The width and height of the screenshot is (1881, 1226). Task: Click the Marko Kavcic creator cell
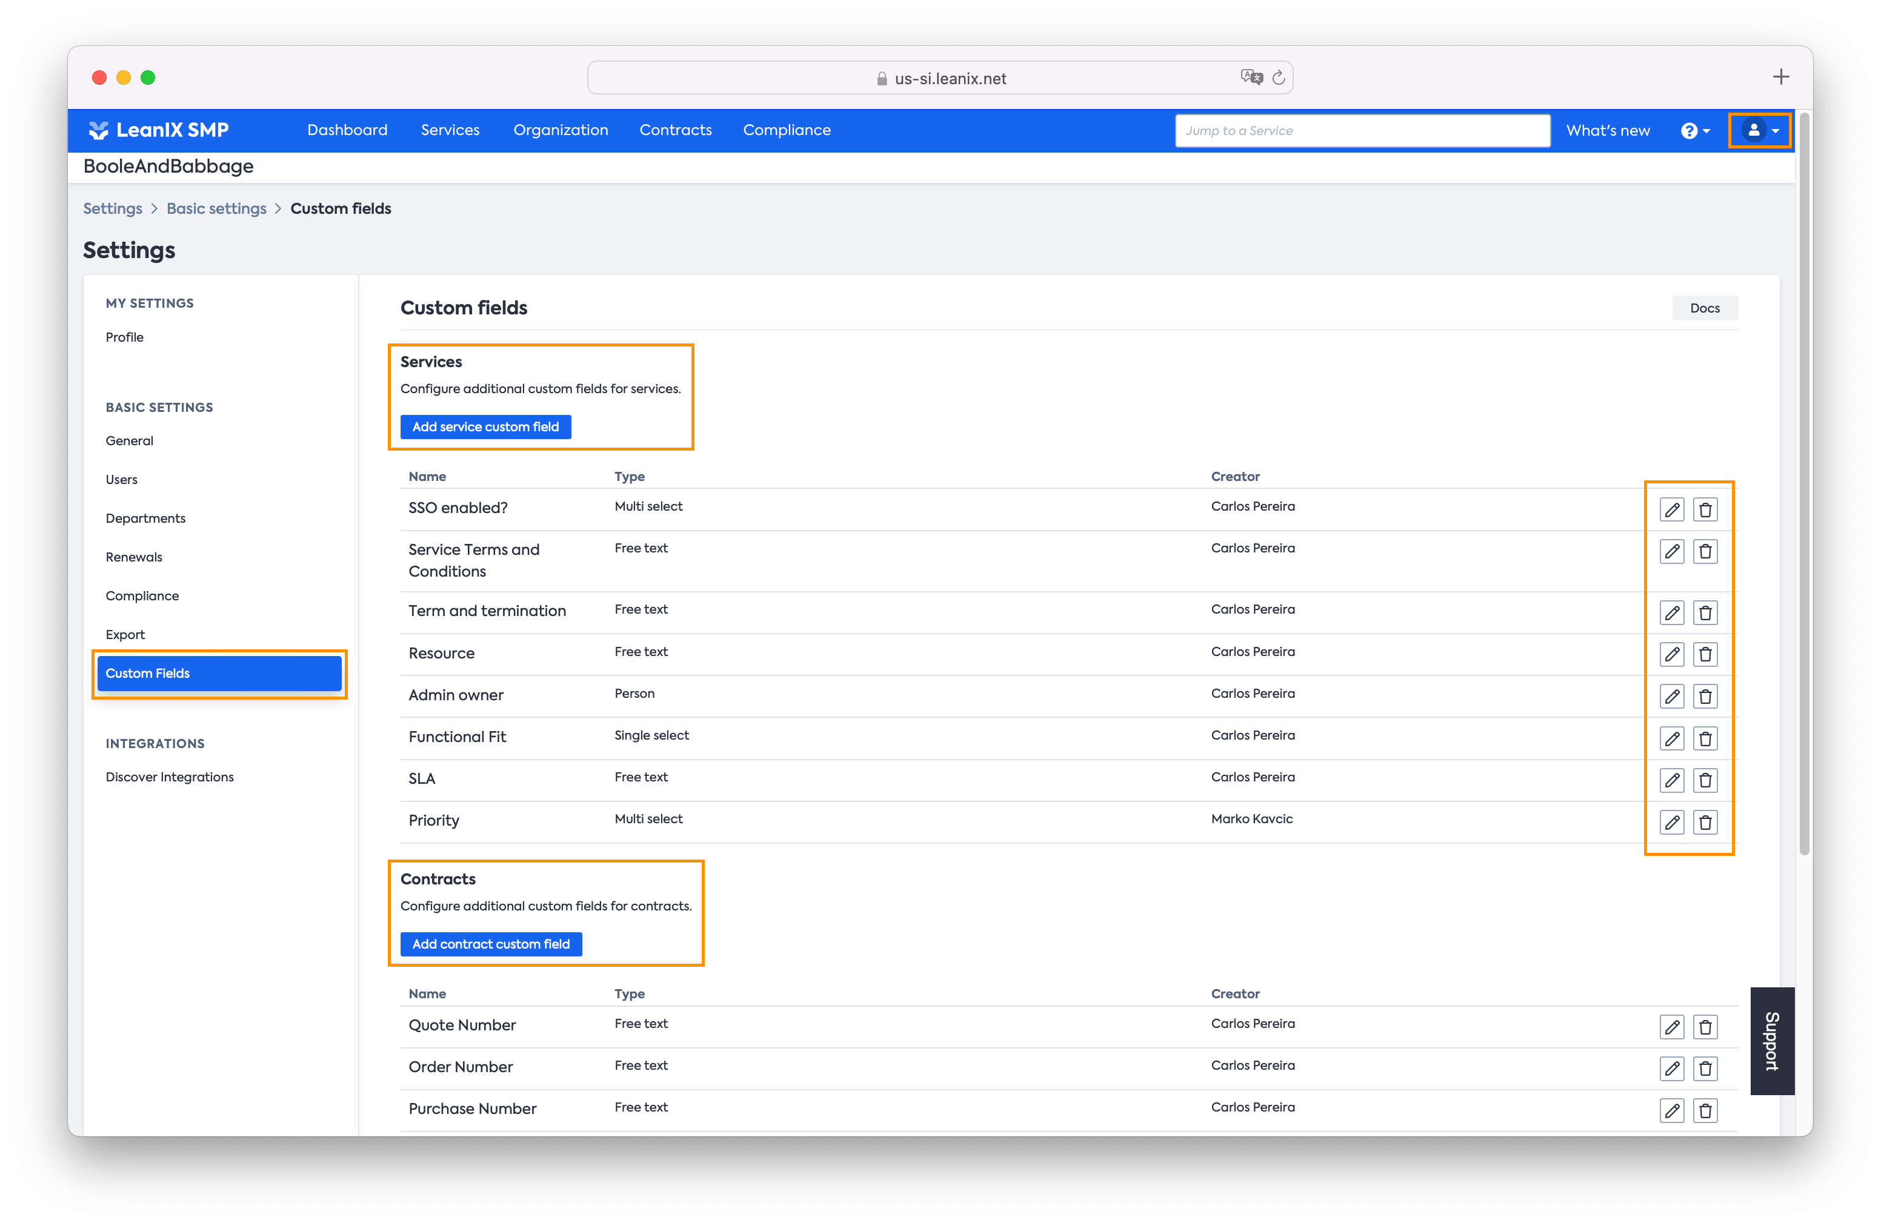(x=1251, y=819)
